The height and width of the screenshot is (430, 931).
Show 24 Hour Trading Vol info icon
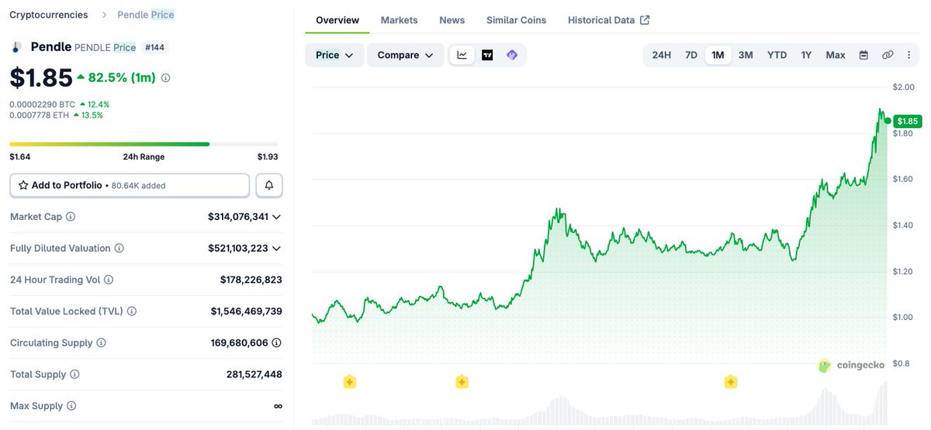(x=109, y=280)
